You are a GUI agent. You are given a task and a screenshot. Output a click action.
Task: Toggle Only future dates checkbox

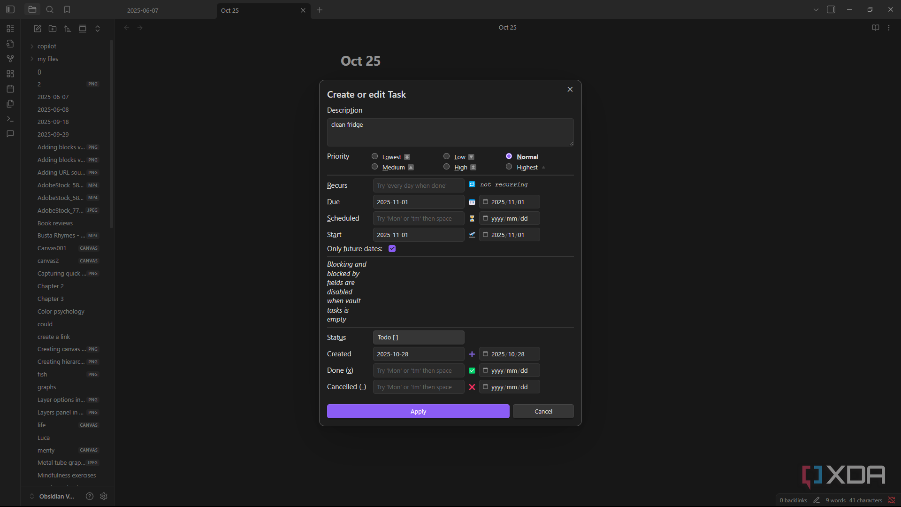click(x=392, y=249)
